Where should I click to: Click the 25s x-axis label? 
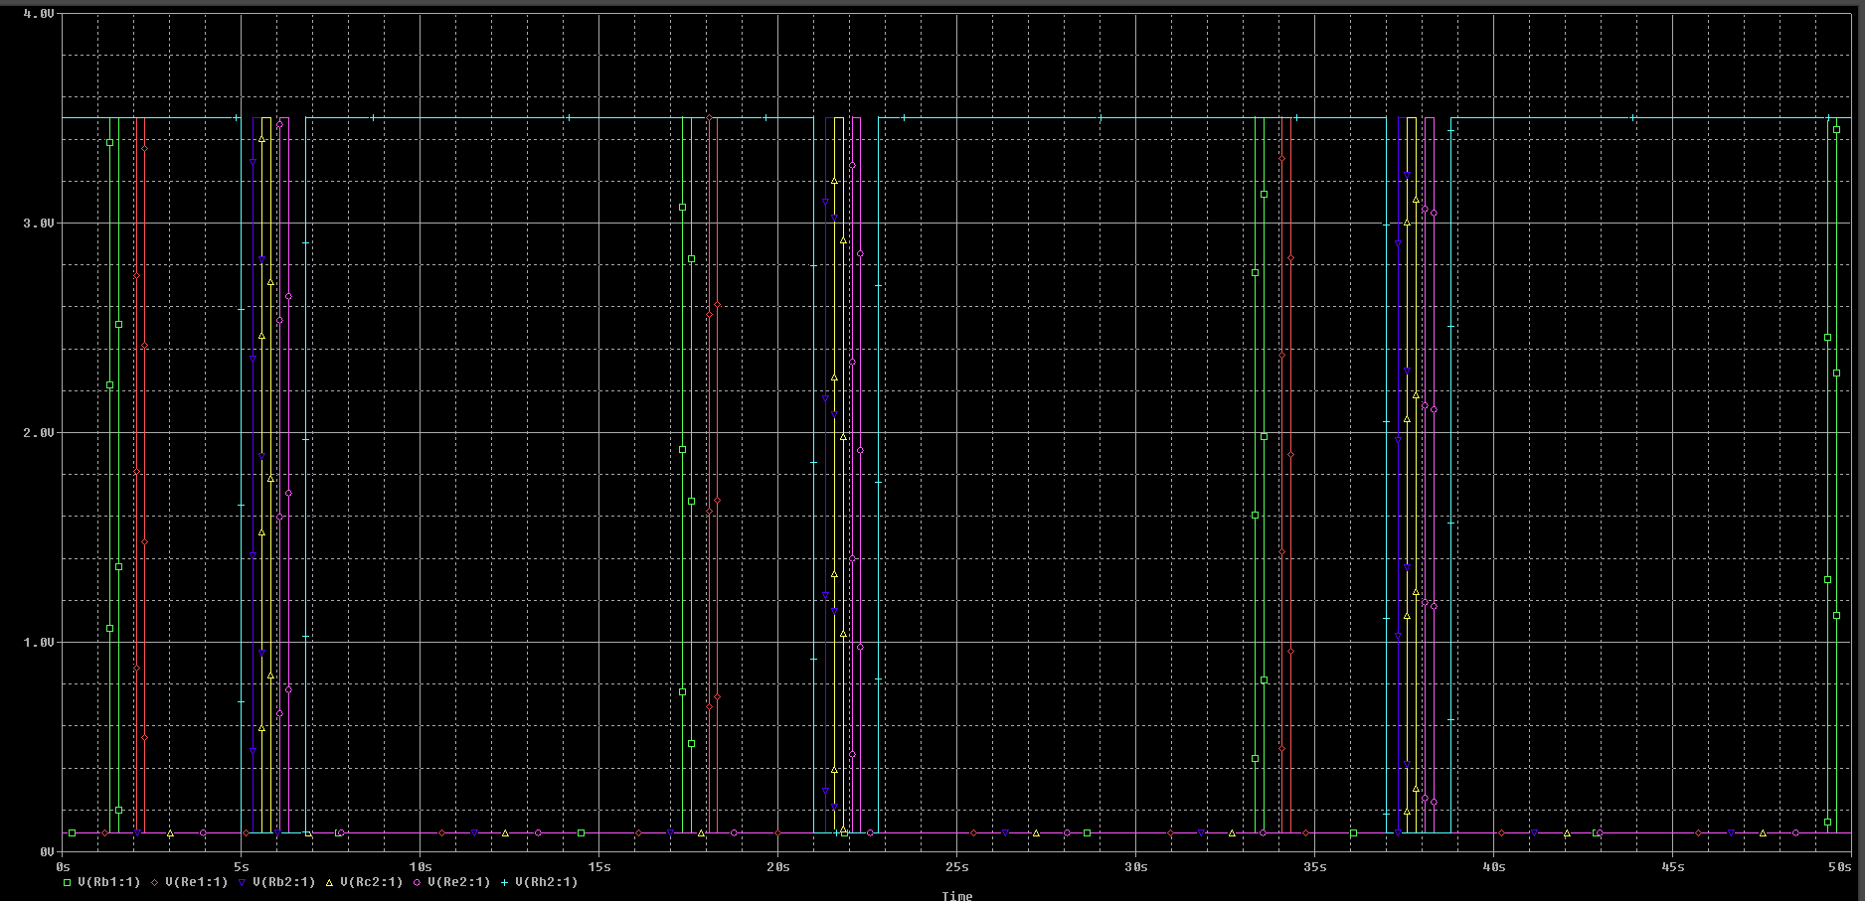click(957, 867)
